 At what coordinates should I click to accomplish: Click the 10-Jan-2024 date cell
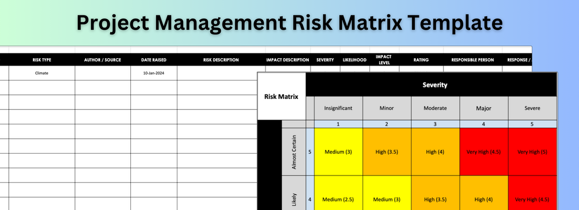click(x=154, y=73)
